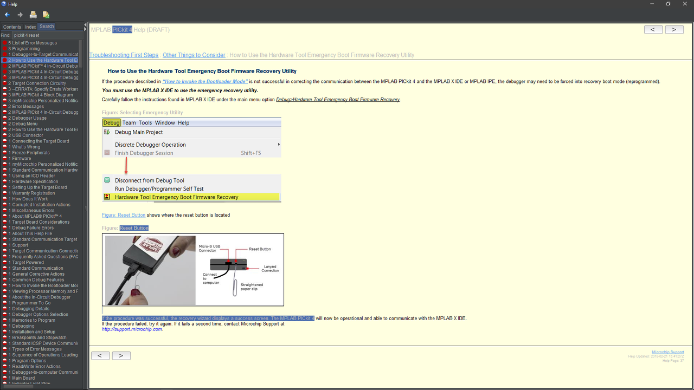The height and width of the screenshot is (390, 694).
Task: Select Target Board Considerations result
Action: tap(39, 222)
